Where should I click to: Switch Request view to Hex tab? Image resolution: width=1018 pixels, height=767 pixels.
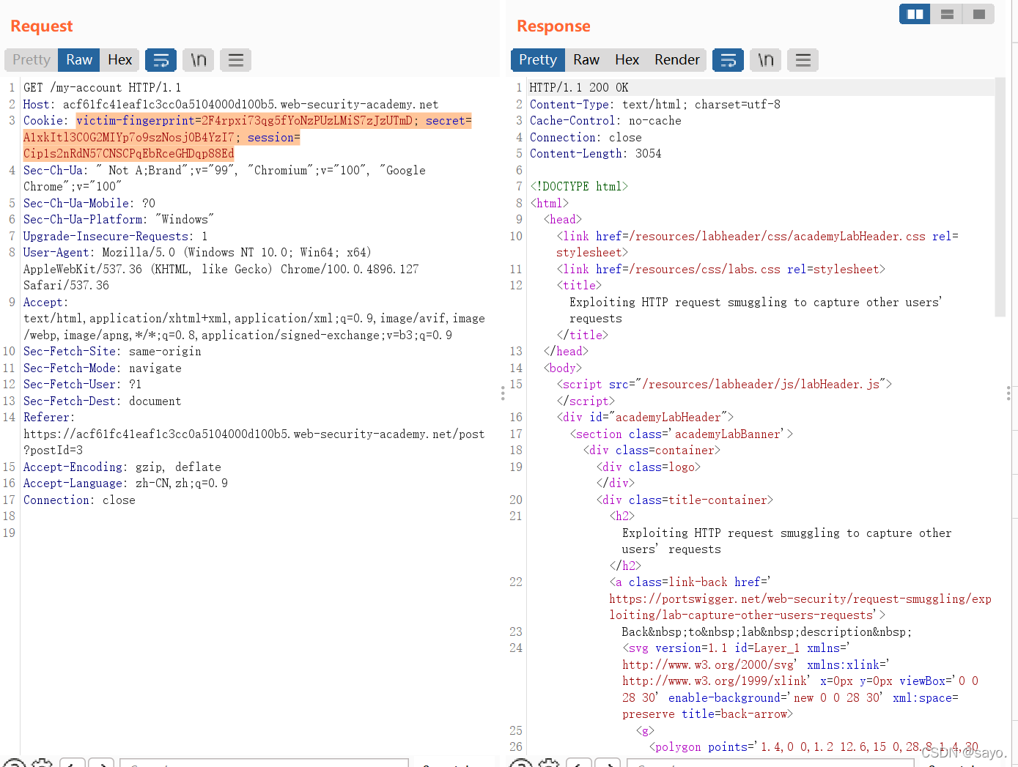(119, 60)
